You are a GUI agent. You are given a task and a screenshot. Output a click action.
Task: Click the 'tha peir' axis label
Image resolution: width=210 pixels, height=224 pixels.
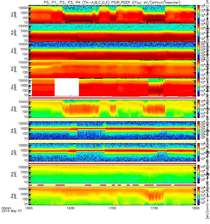point(14,109)
